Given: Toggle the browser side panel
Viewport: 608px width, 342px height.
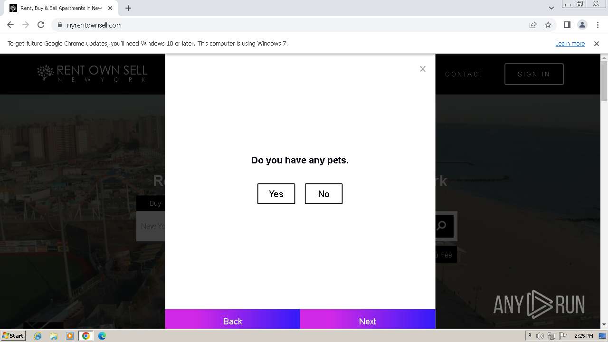Looking at the screenshot, I should (x=567, y=25).
